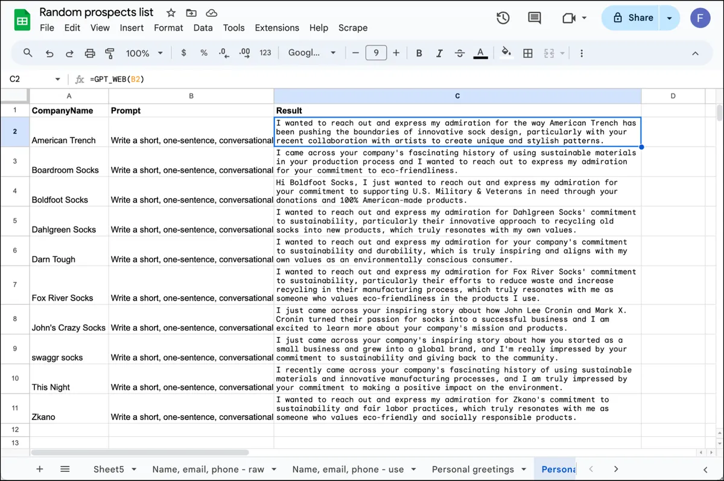Viewport: 724px width, 481px height.
Task: Open the File menu
Action: pos(46,28)
